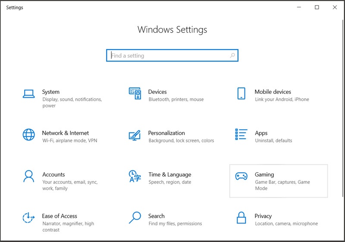Open the Accounts person icon
The height and width of the screenshot is (242, 345).
tap(28, 176)
